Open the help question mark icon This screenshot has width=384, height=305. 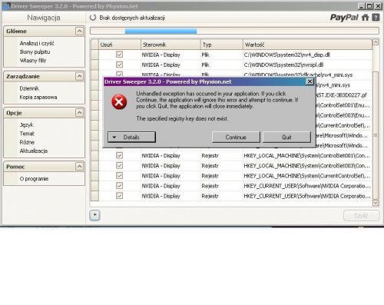[376, 18]
